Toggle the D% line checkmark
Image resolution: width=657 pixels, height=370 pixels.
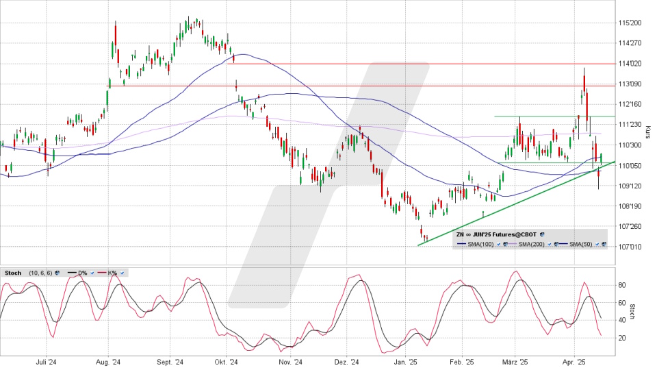point(92,273)
